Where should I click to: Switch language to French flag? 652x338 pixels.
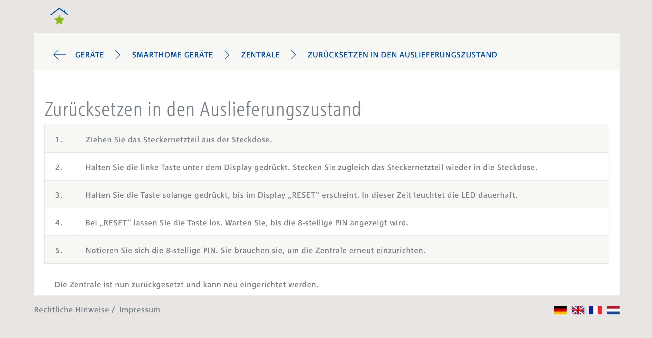[x=595, y=310]
